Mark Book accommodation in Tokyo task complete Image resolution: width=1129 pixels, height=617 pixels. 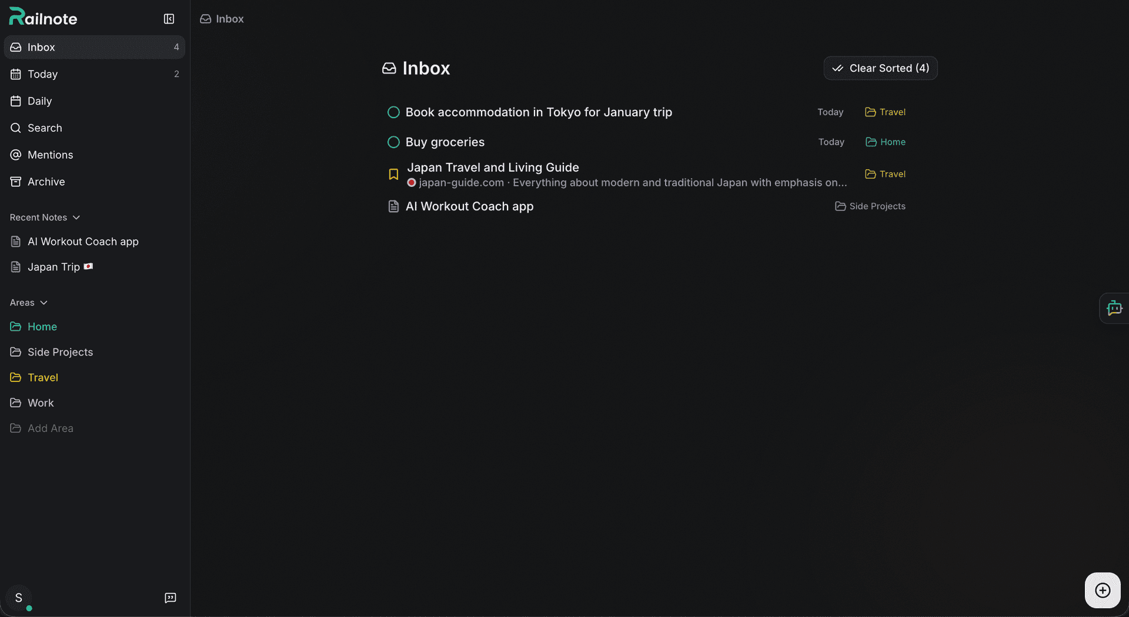(x=393, y=112)
